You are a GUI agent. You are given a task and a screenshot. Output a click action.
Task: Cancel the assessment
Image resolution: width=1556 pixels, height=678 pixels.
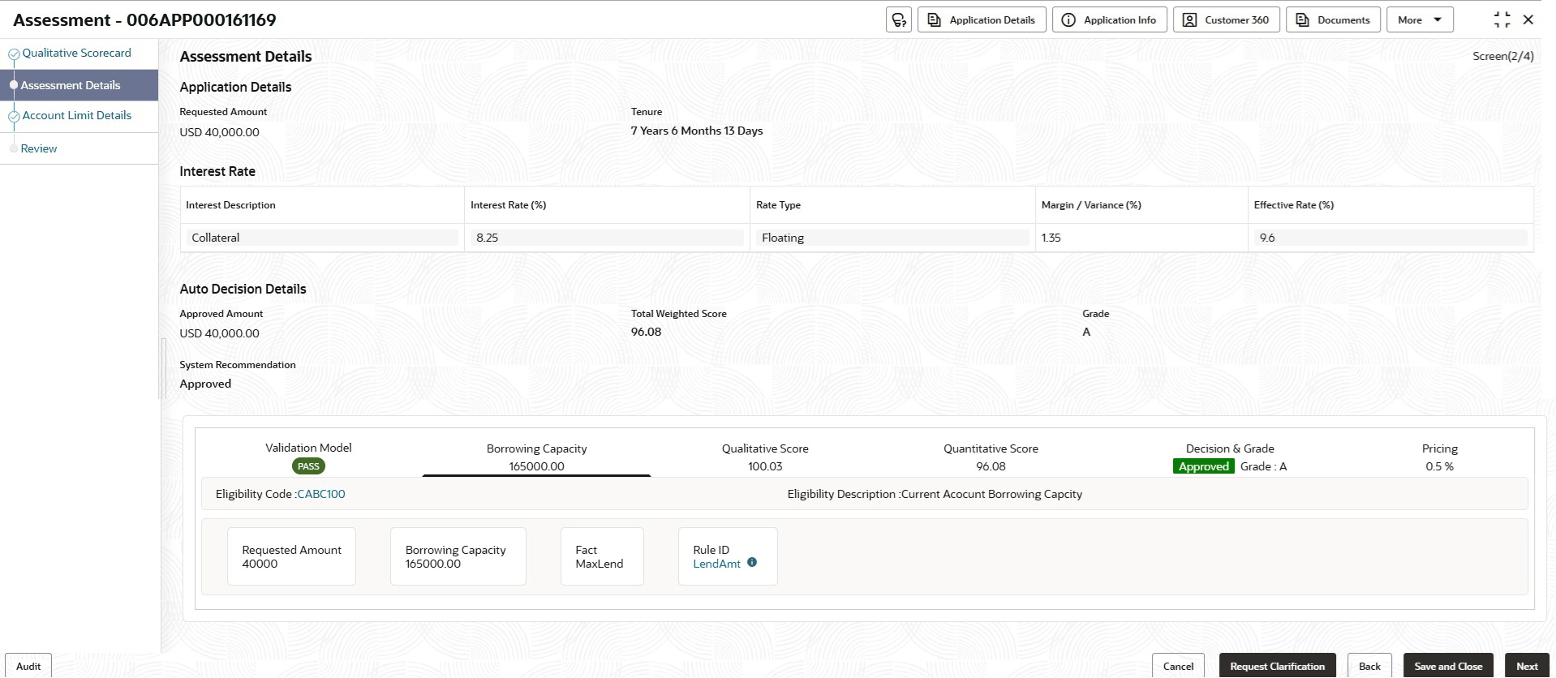[x=1178, y=666]
